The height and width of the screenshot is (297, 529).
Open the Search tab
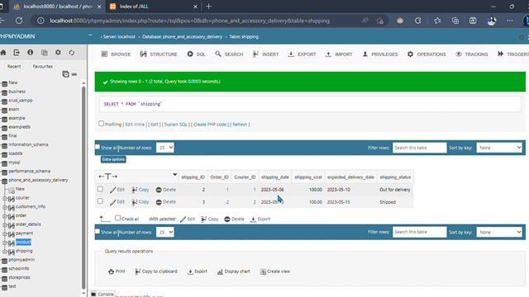229,54
